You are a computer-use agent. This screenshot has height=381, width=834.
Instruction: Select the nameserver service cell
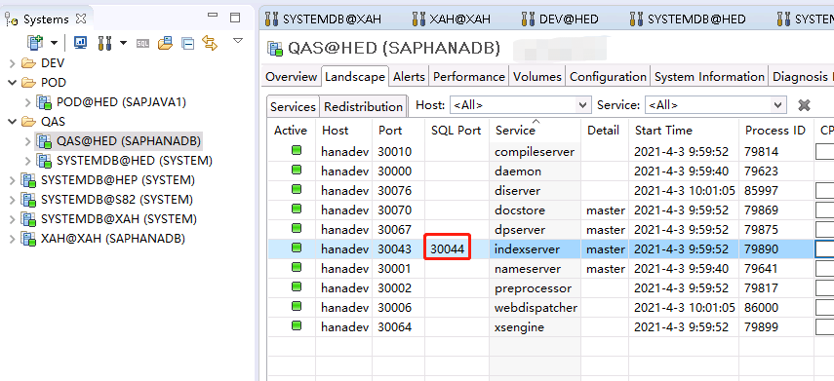(x=536, y=269)
